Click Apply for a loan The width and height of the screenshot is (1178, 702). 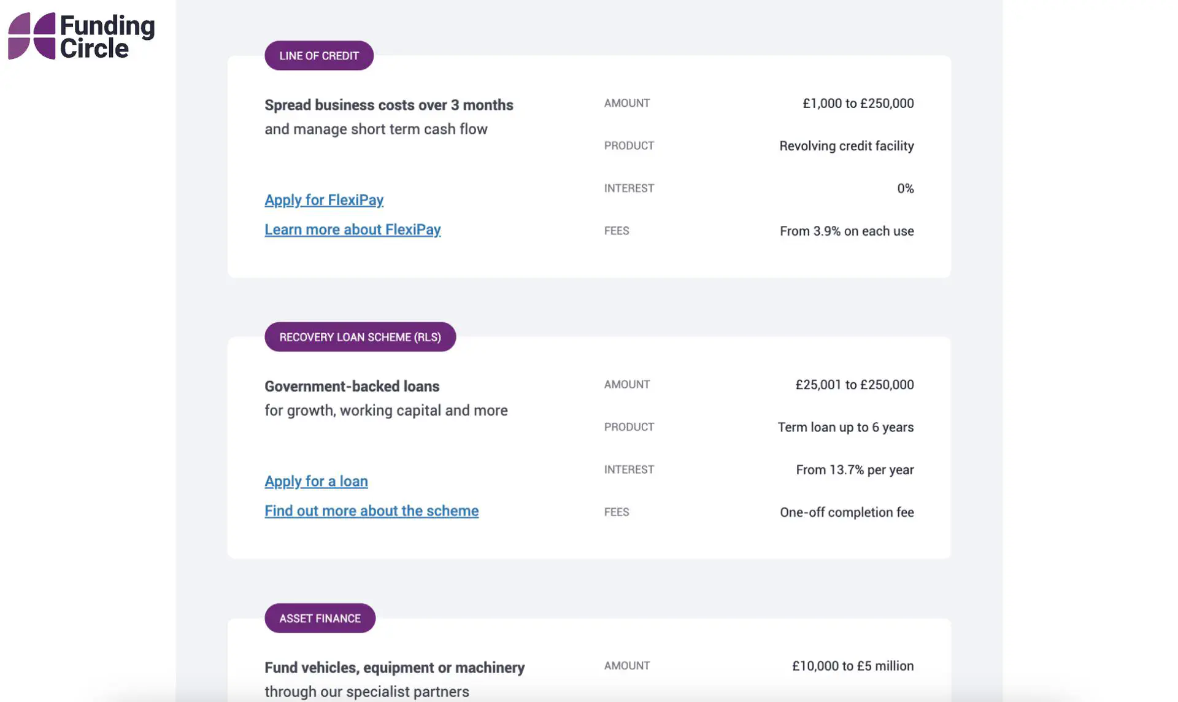coord(316,481)
